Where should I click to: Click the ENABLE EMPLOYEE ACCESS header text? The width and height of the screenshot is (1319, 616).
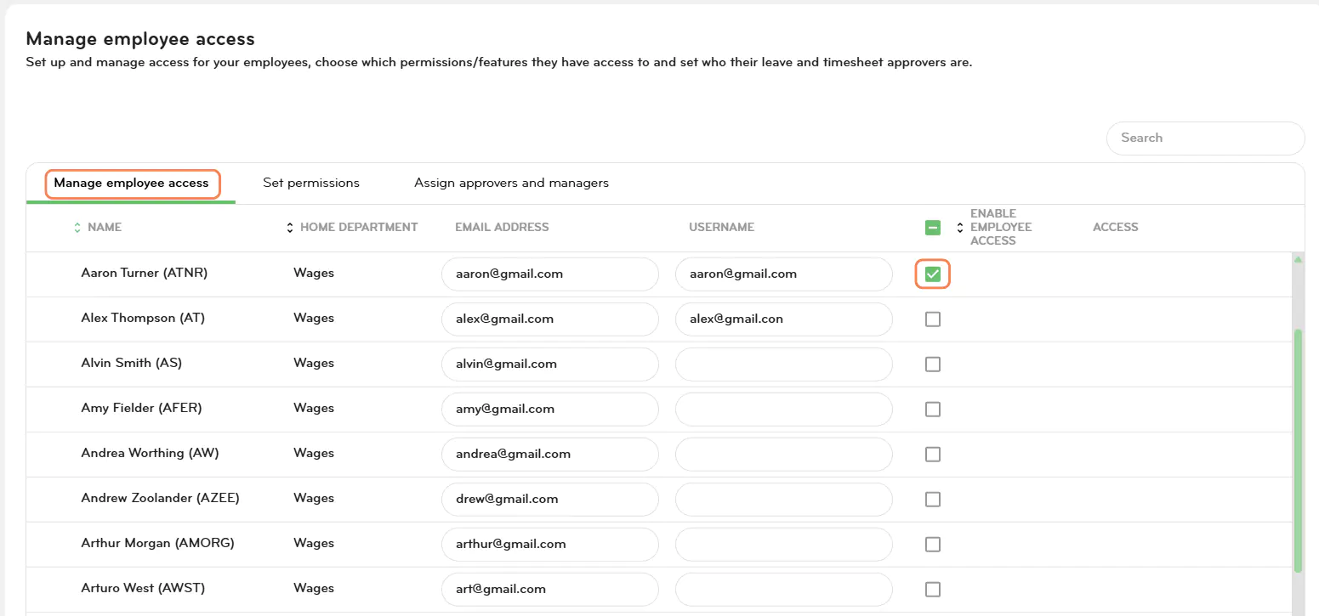[x=1001, y=228]
